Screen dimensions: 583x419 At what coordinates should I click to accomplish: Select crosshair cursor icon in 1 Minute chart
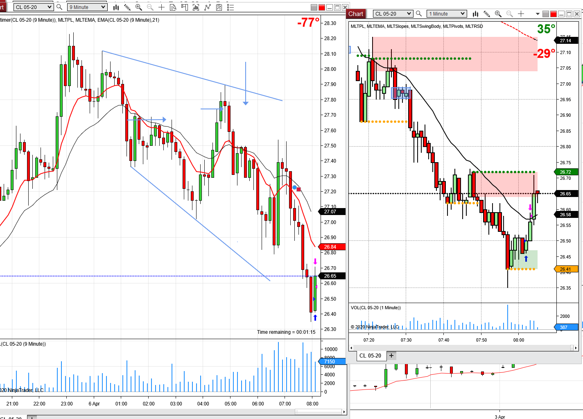click(521, 14)
